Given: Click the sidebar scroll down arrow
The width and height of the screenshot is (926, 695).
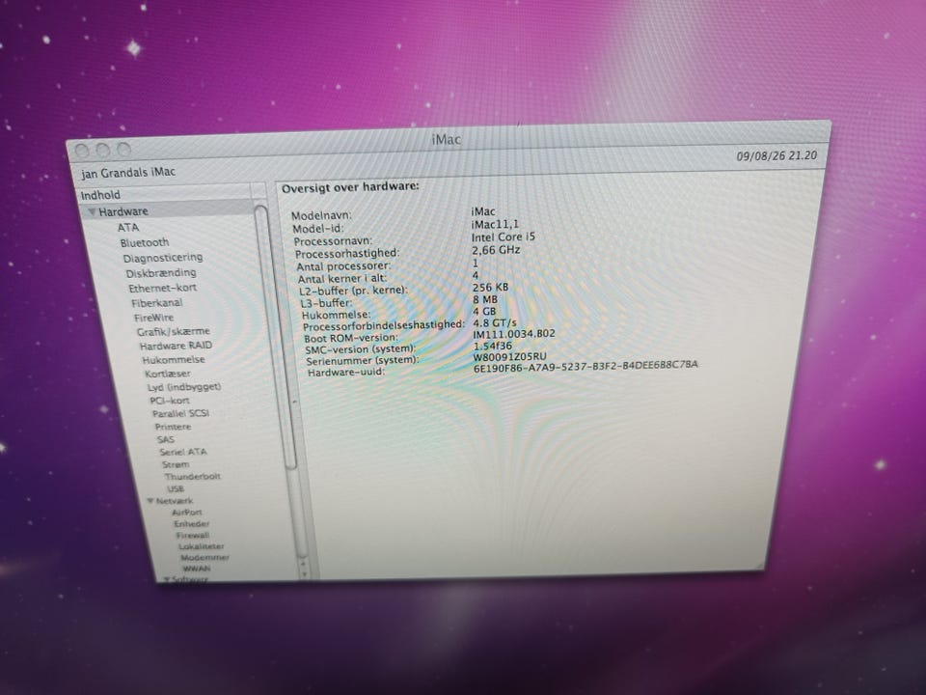Looking at the screenshot, I should (x=305, y=573).
